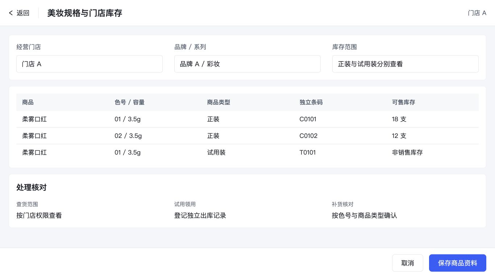Click the 商品类型 column header
This screenshot has height=278, width=495.
[219, 102]
